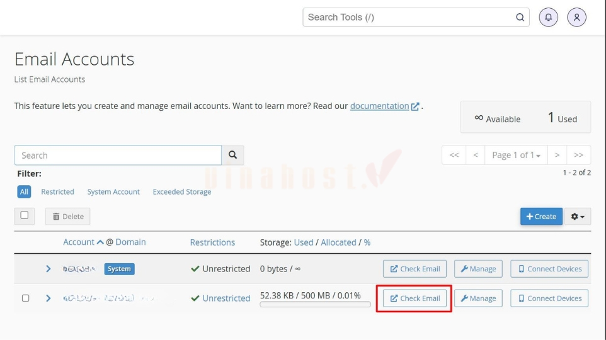Select the All filter
606x340 pixels.
[x=24, y=191]
